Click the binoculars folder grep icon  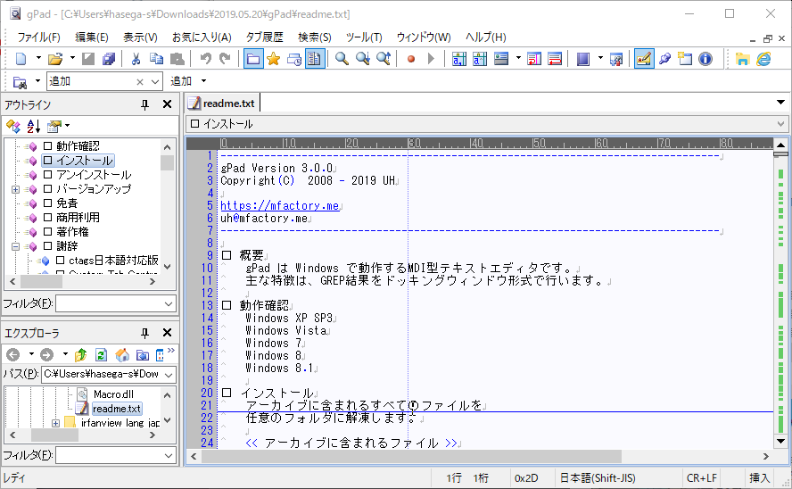tap(21, 81)
